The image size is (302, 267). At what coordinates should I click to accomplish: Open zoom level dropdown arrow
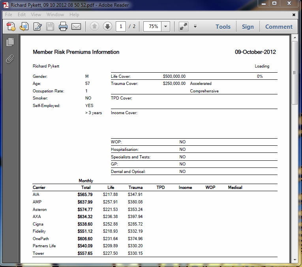point(165,26)
